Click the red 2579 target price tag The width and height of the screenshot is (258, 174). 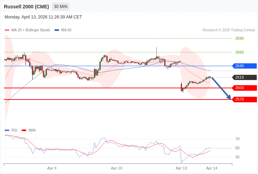coord(244,99)
